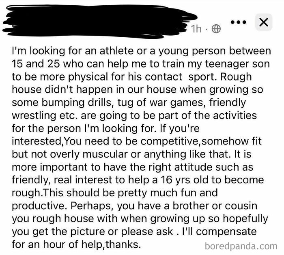Click the phrase "contact sport"
Viewport: 284px width, 255px height.
click(181, 76)
